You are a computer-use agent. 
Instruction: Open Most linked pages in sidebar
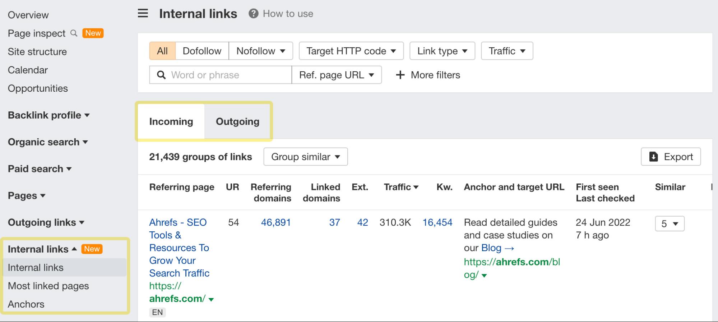(48, 286)
